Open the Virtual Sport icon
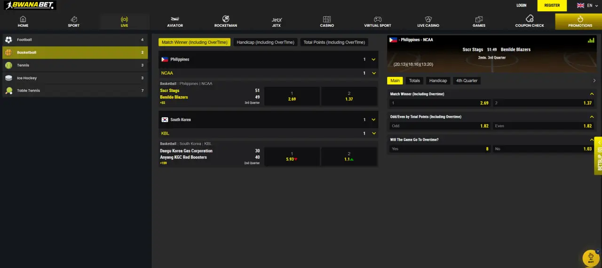This screenshot has width=602, height=268. point(378,19)
